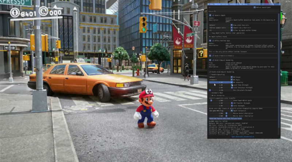292x162 pixels.
Task: Click the Search add-ons field
Action: tap(243, 11)
